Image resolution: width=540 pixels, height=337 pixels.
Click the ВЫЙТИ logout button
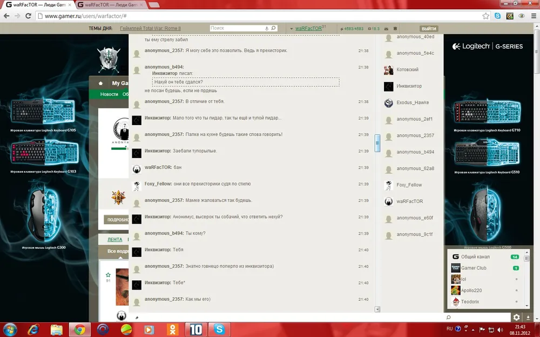coord(429,29)
